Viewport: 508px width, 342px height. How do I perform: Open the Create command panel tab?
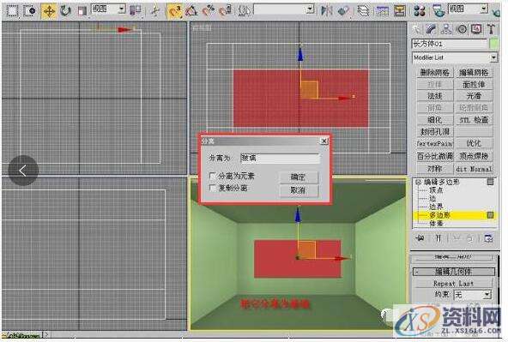pos(417,29)
